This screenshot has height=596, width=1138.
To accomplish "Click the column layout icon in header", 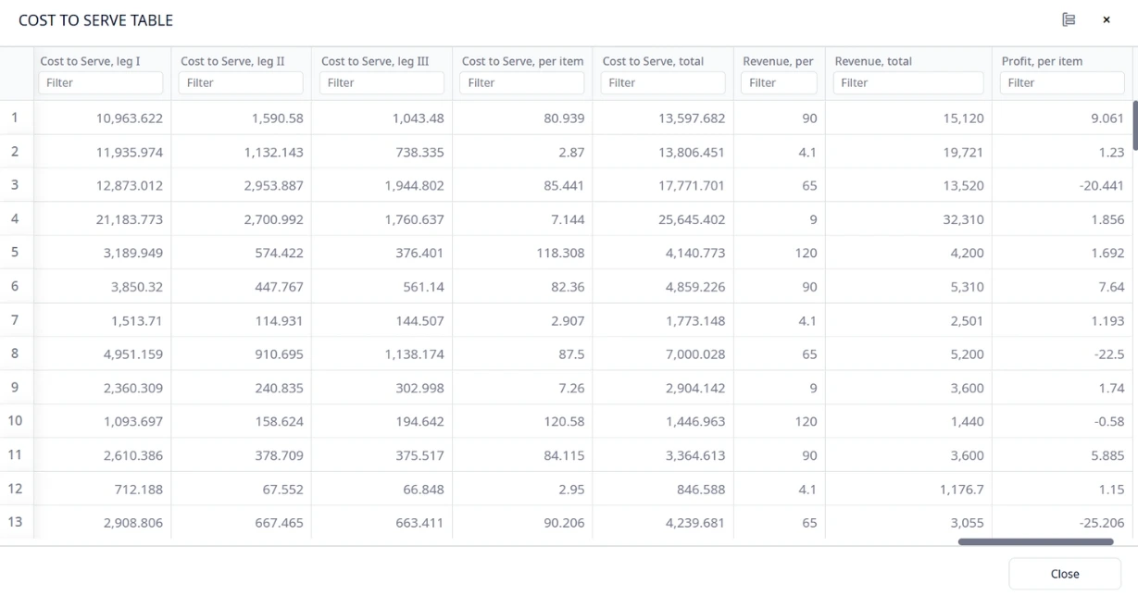I will click(1069, 19).
